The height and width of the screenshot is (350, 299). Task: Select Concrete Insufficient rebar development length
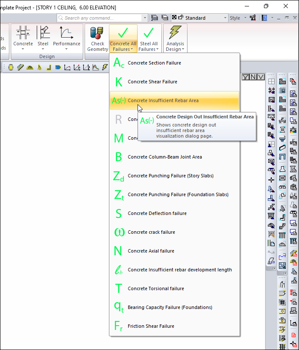pyautogui.click(x=179, y=270)
